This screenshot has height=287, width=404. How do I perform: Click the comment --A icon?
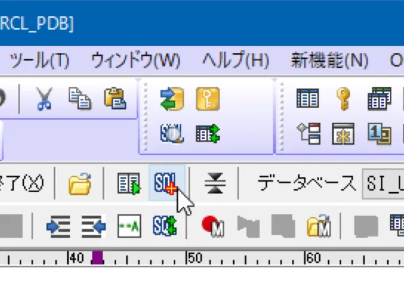(x=129, y=226)
